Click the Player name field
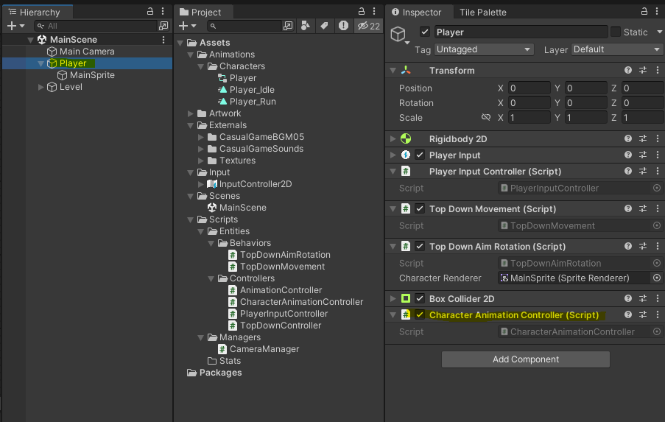This screenshot has height=422, width=665. pos(521,32)
